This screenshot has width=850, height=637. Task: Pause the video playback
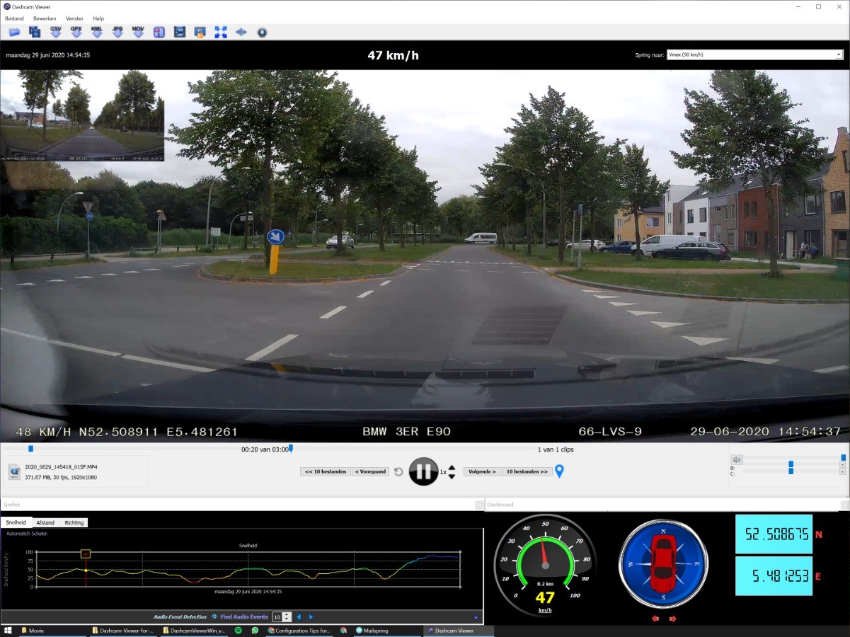click(x=424, y=471)
